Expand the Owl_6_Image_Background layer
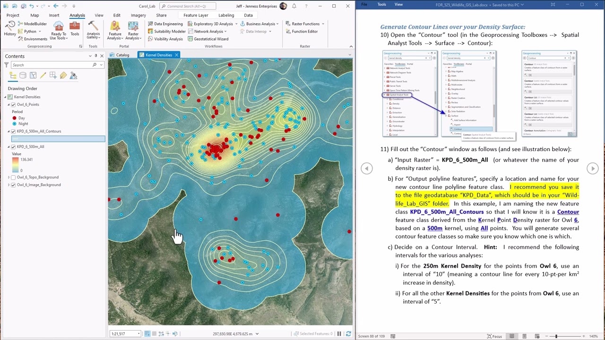 click(x=9, y=185)
